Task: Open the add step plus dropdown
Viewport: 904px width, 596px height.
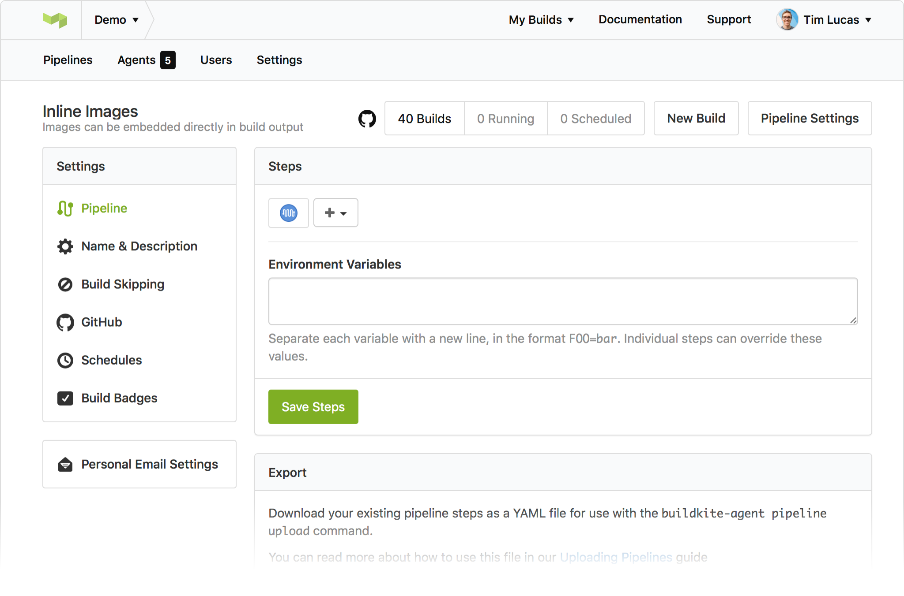Action: tap(335, 213)
